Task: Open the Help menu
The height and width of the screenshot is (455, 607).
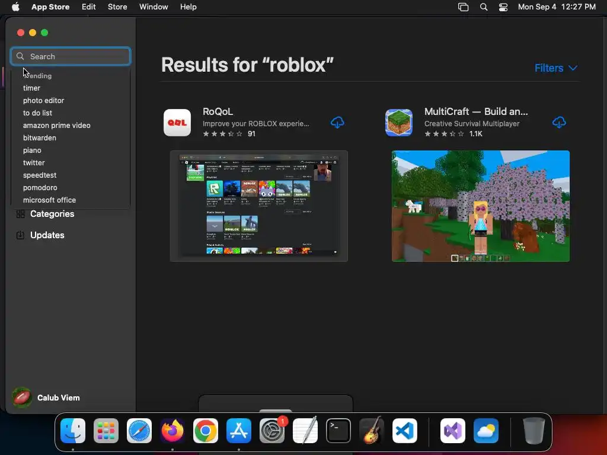Action: (188, 7)
